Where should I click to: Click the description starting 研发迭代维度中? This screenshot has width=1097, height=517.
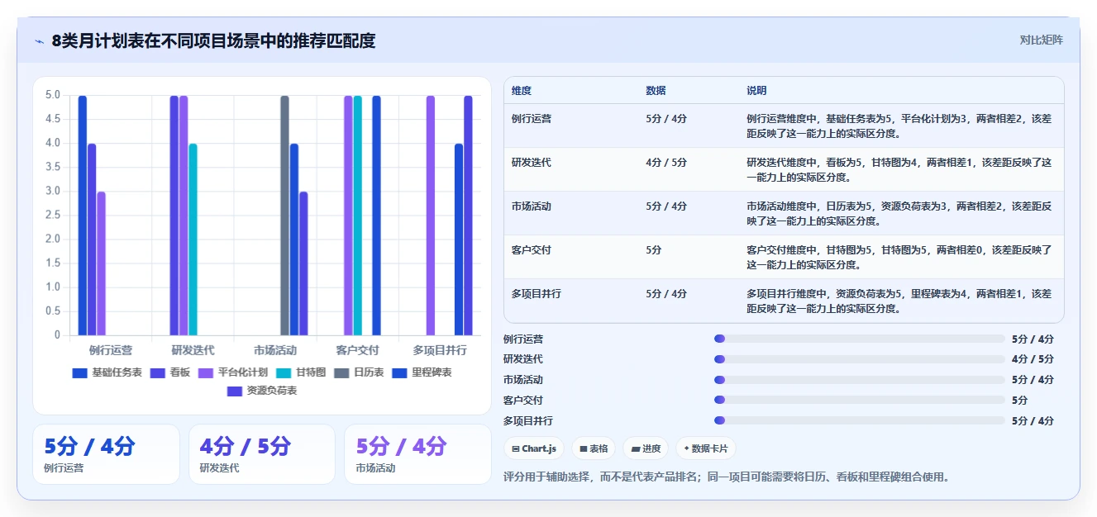[899, 169]
